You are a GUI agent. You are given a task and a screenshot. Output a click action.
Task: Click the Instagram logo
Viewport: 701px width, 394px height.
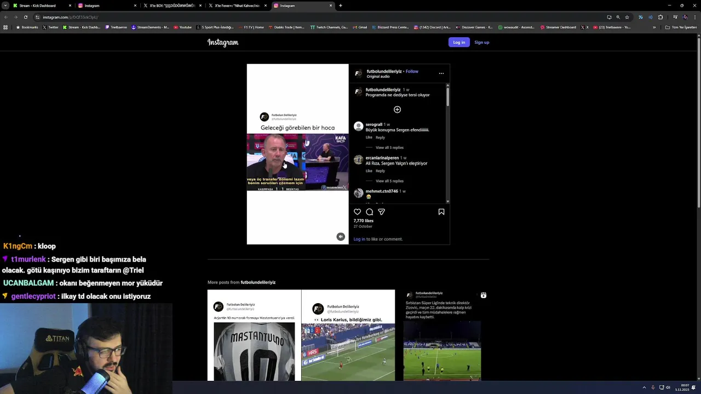click(x=223, y=42)
